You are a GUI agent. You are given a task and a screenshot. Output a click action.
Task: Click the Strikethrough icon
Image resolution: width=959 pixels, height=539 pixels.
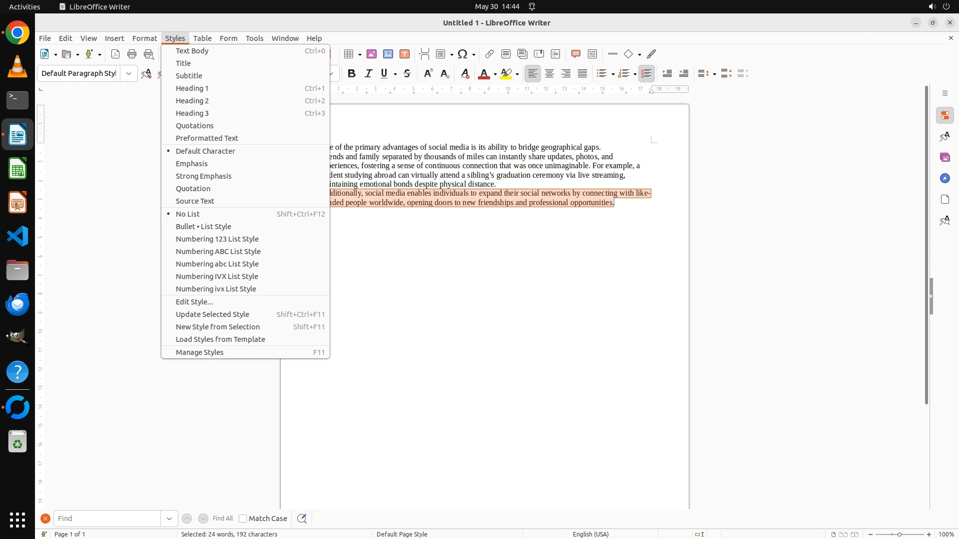(407, 73)
